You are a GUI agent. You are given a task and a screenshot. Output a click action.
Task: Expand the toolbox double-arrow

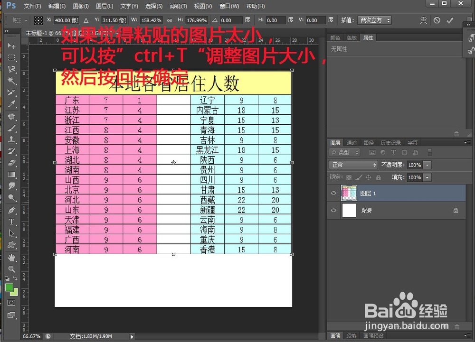(7, 31)
